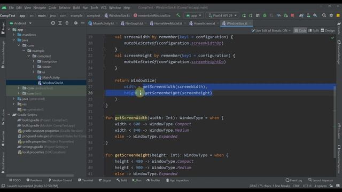This screenshot has width=342, height=192.
Task: Click the Attach Debugger to Android Process icon
Action: 285,15
